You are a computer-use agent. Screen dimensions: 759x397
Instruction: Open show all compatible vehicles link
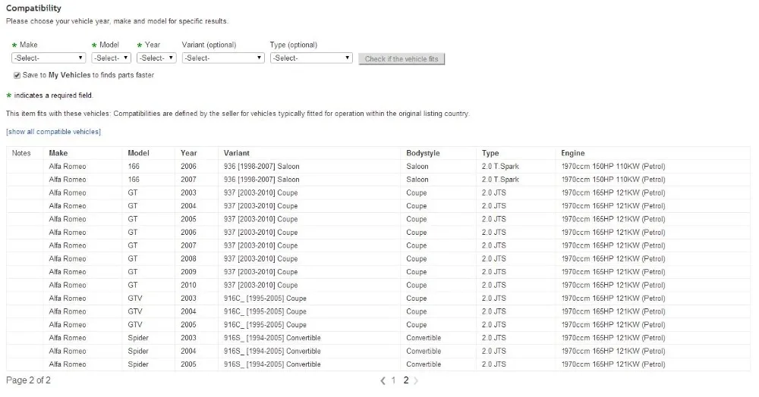click(53, 131)
